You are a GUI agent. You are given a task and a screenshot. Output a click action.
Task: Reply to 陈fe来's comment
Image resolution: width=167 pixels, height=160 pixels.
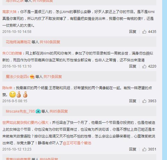[133, 101]
